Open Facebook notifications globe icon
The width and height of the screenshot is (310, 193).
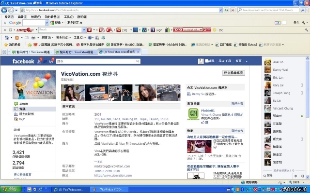click(x=51, y=61)
